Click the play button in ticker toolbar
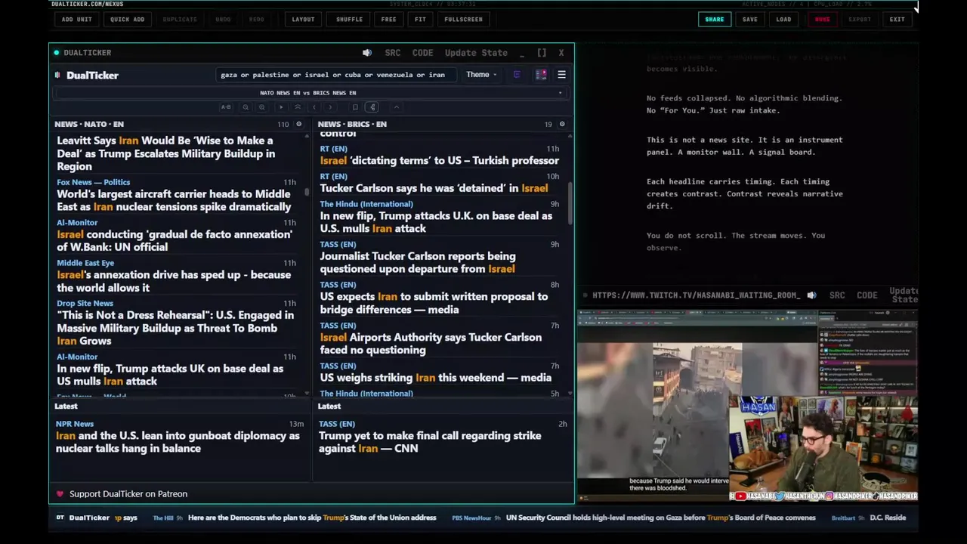Screen dimensions: 967x544 tap(281, 107)
